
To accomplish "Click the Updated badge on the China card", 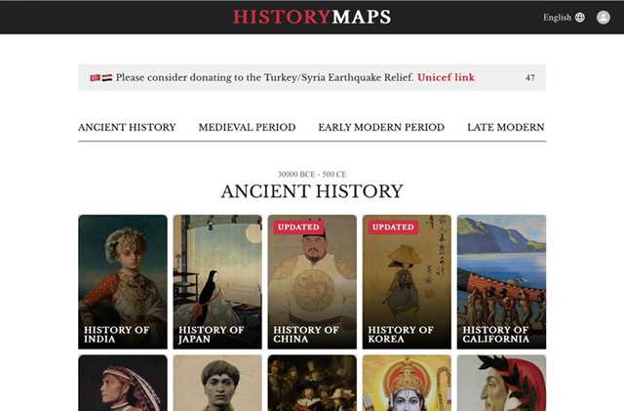I will (298, 226).
